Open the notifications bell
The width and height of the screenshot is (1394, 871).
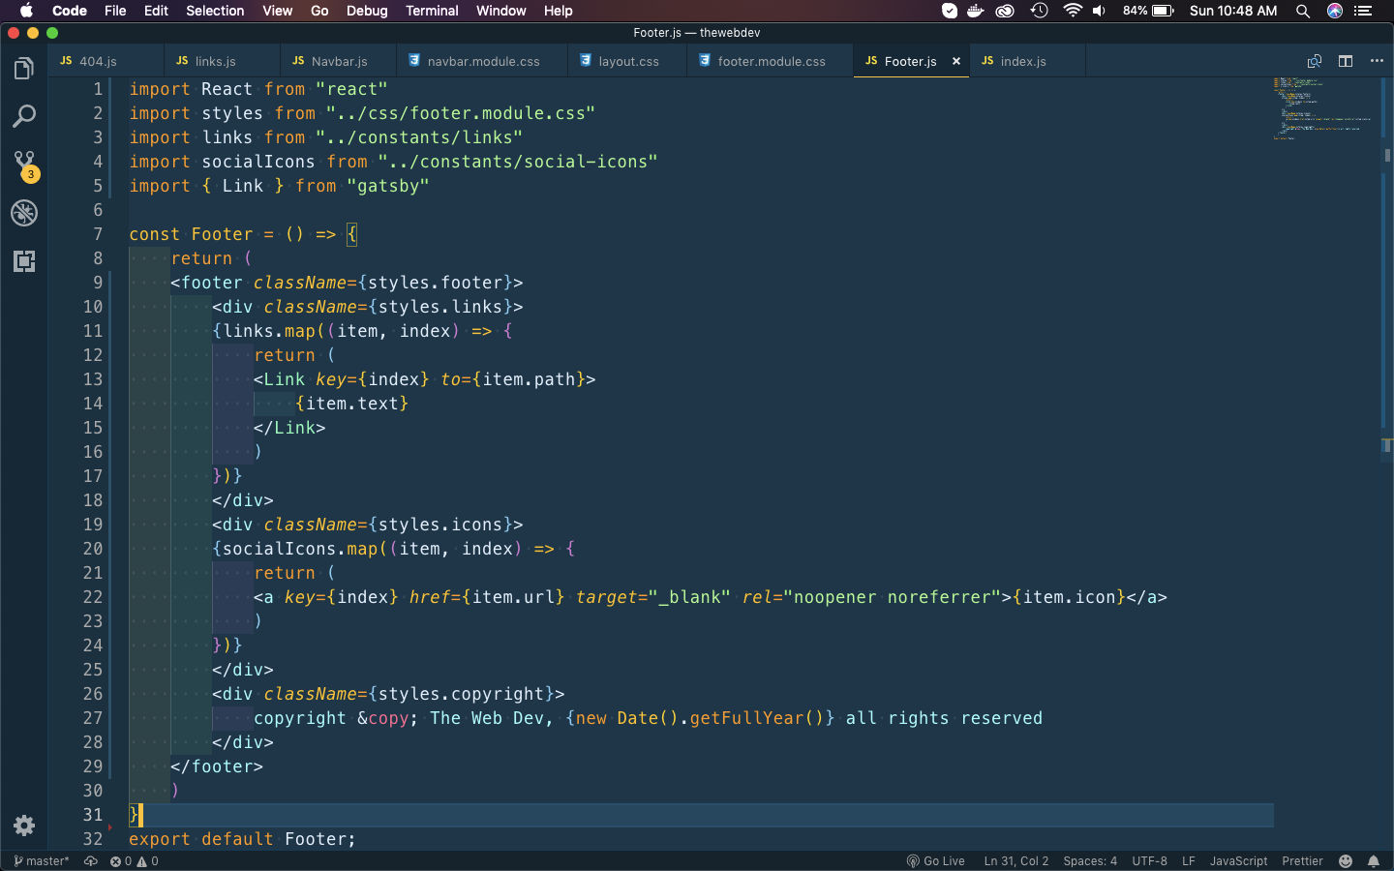[x=1374, y=860]
